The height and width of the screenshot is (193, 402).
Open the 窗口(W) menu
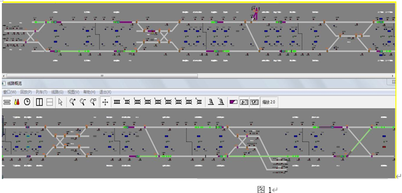pos(9,92)
